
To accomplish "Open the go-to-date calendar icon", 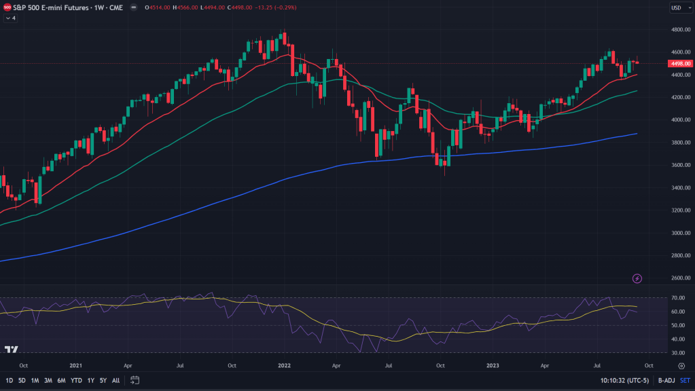I will click(x=135, y=380).
